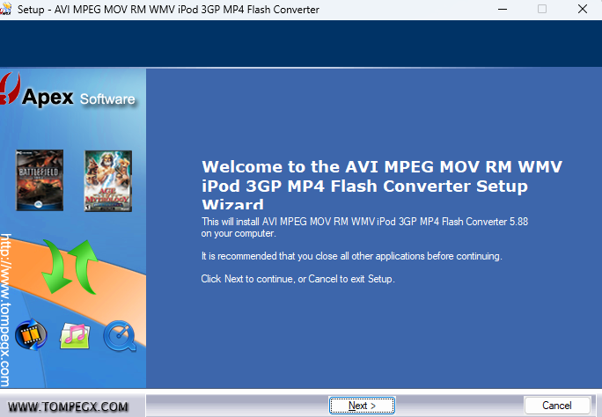This screenshot has height=417, width=602.
Task: Close the setup window
Action: (x=582, y=10)
